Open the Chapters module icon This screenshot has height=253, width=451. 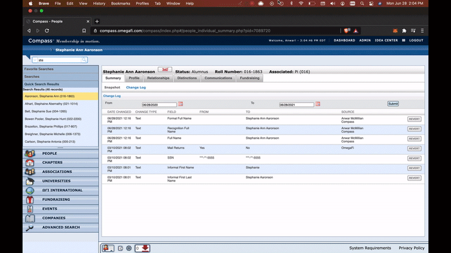click(x=30, y=162)
